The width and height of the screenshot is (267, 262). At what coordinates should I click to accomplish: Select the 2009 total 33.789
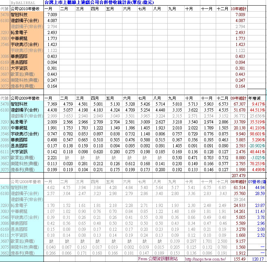tap(239, 122)
